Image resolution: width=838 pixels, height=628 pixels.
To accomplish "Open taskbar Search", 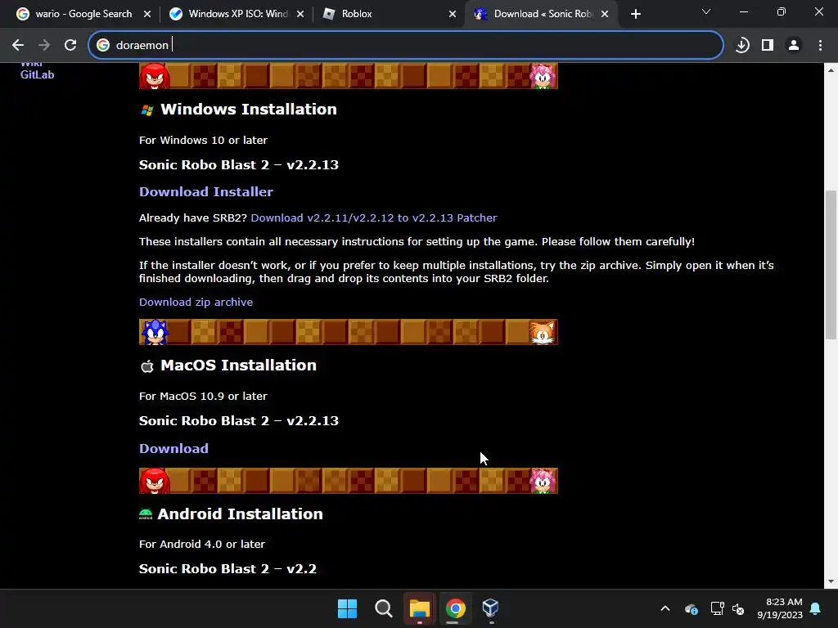I will 383,608.
